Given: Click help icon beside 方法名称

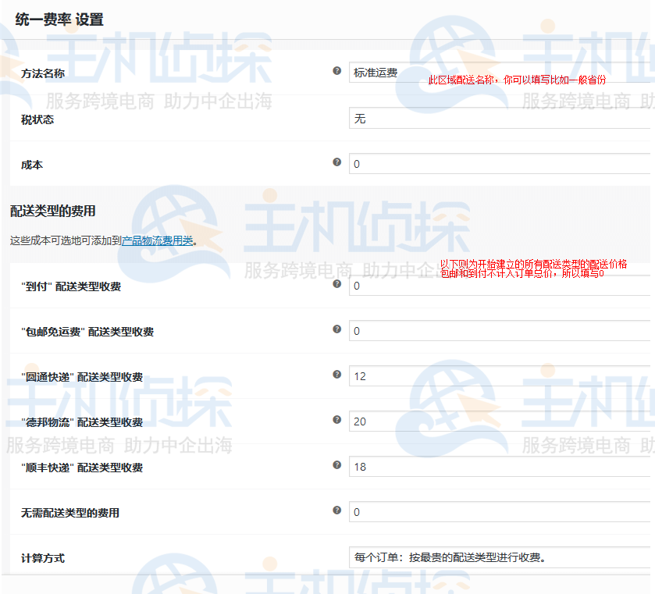Looking at the screenshot, I should click(x=337, y=71).
